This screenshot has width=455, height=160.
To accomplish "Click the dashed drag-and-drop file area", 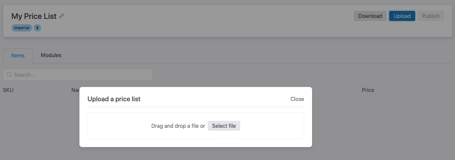I will (196, 126).
